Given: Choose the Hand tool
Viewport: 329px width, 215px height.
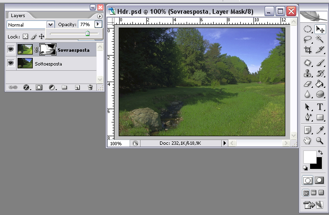Looking at the screenshot, I should (x=308, y=140).
